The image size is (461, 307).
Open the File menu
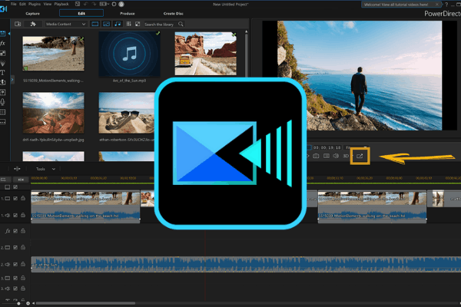(14, 4)
